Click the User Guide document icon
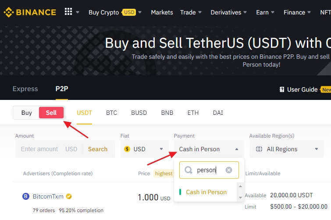Screen dimensions: 331x220 pyautogui.click(x=282, y=89)
